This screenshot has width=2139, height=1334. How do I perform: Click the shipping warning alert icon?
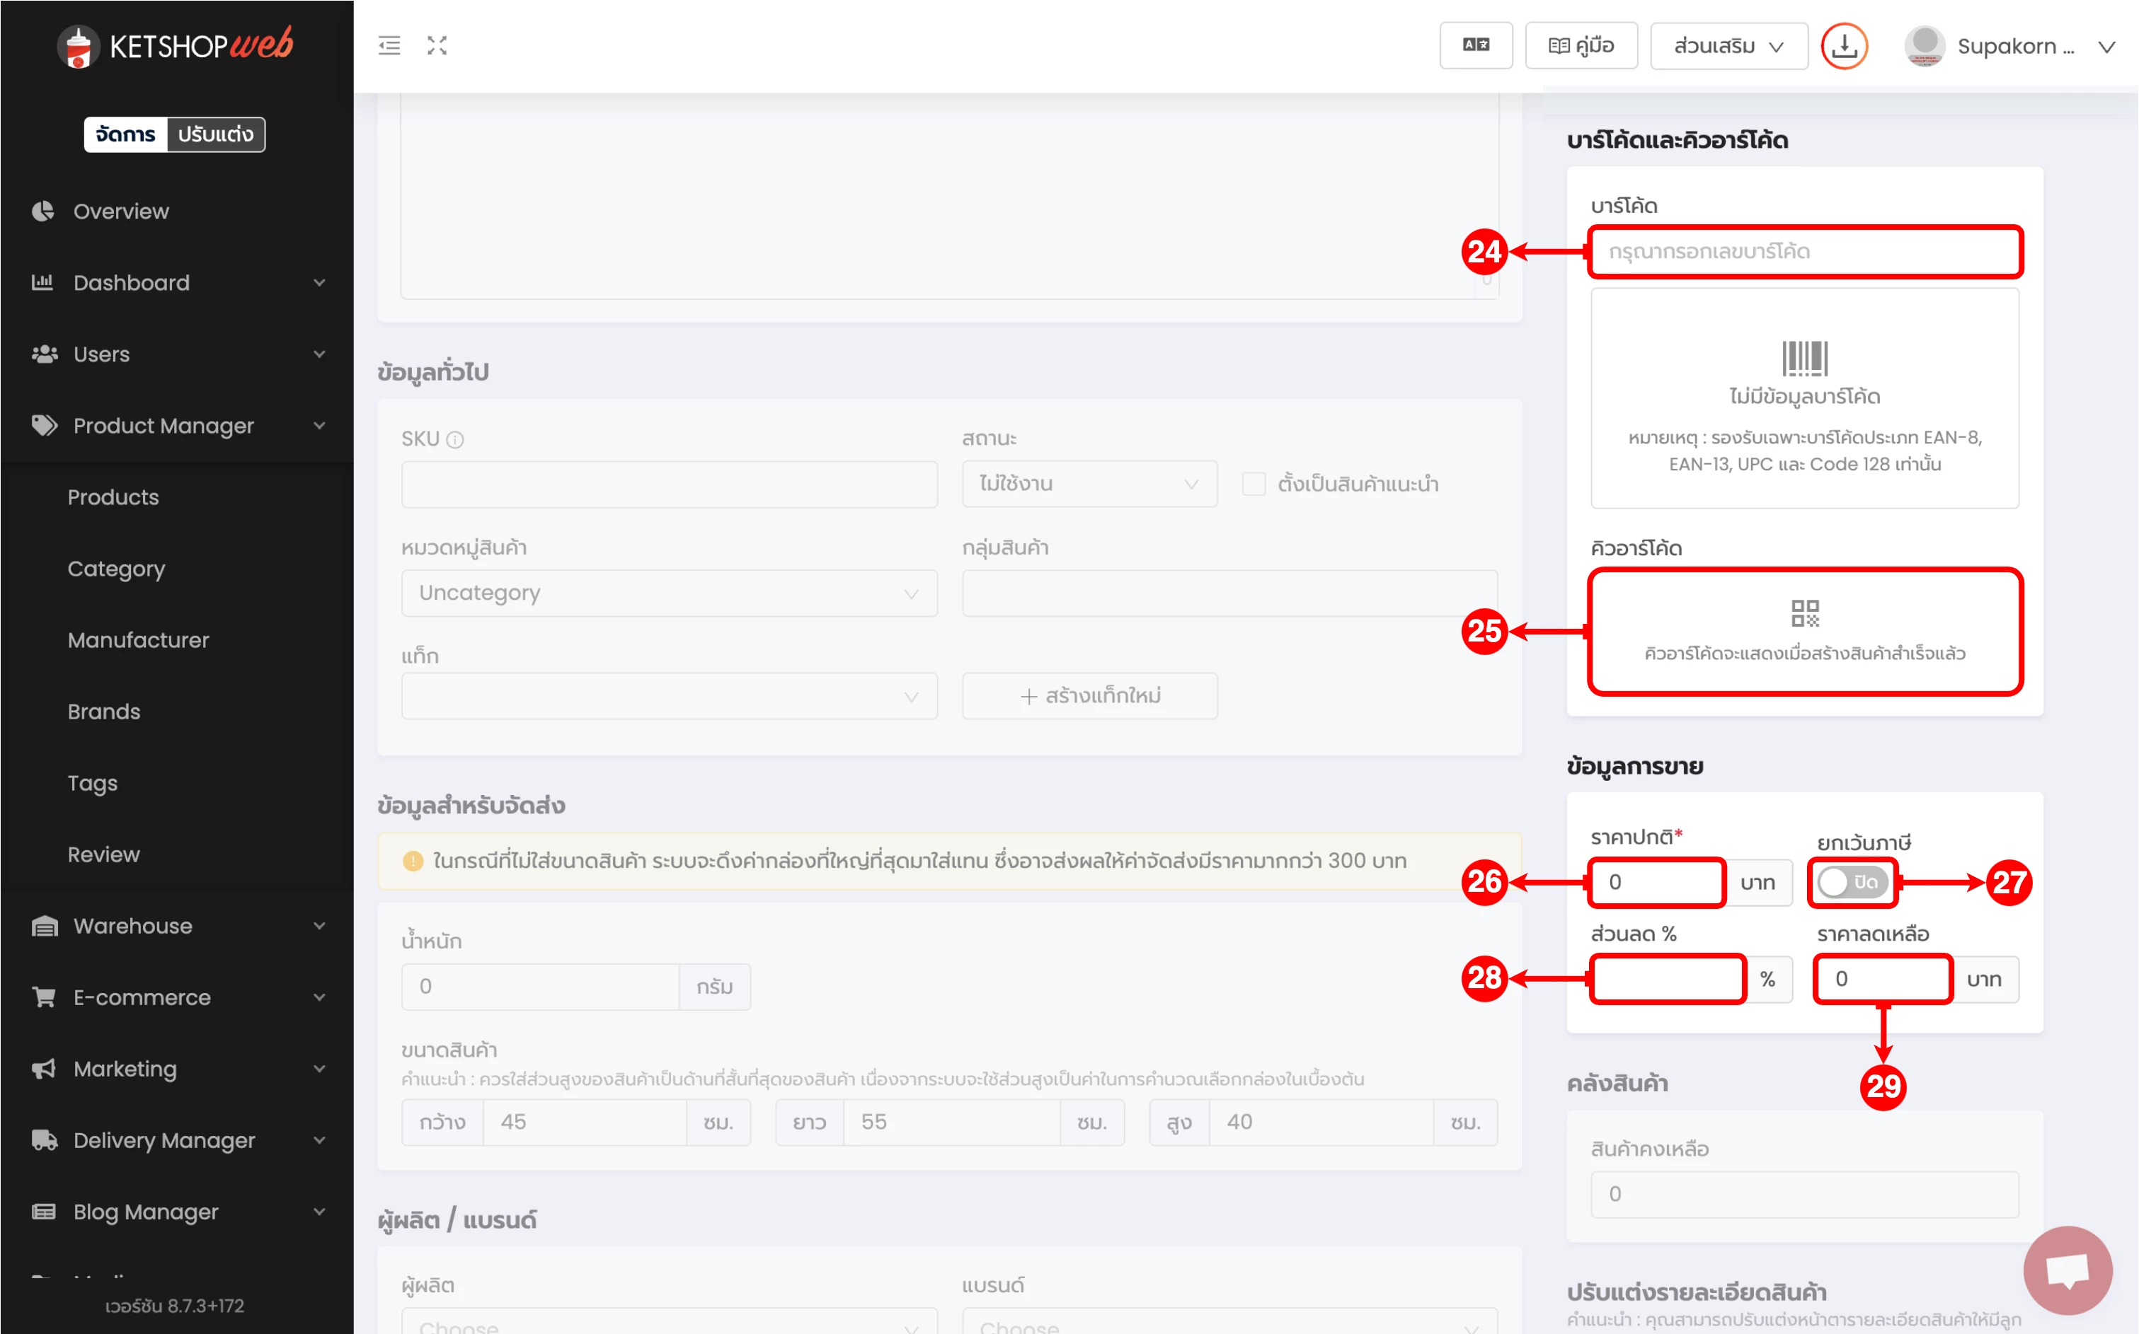click(x=412, y=861)
